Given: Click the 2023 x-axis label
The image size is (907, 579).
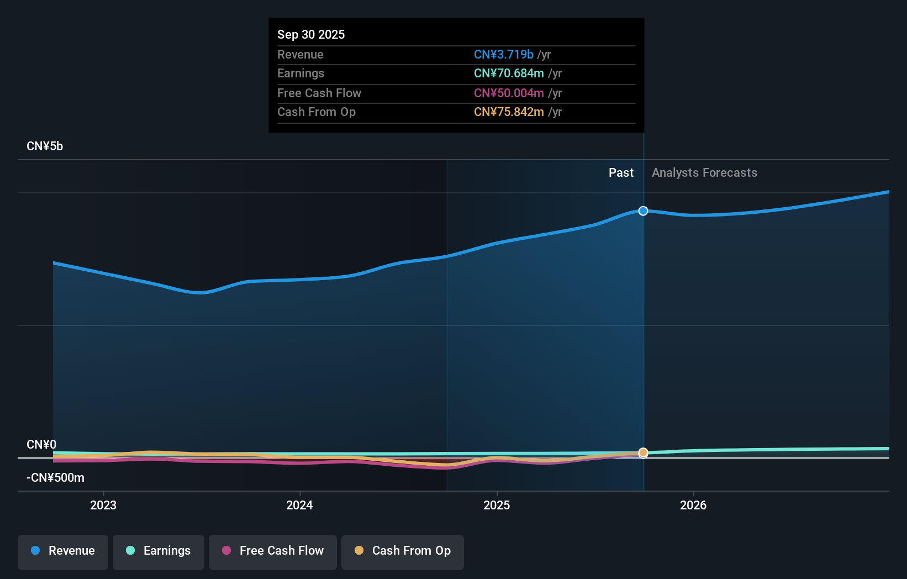Looking at the screenshot, I should tap(103, 505).
